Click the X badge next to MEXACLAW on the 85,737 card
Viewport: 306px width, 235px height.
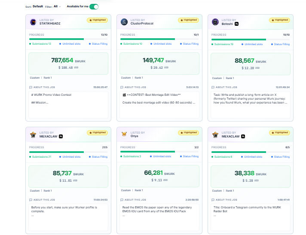pyautogui.click(x=61, y=136)
